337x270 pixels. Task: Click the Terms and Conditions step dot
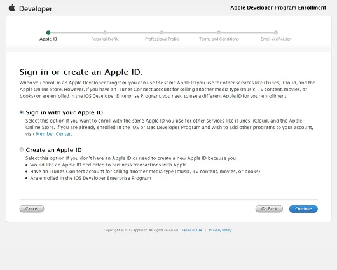[x=219, y=32]
